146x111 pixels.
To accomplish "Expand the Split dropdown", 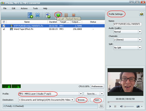I will tap(140, 48).
